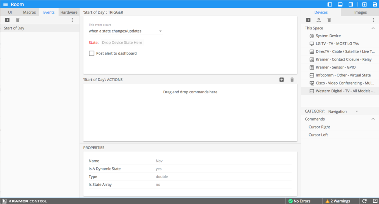This screenshot has width=379, height=204.
Task: Click the orange warning triangle icon
Action: pos(327,201)
